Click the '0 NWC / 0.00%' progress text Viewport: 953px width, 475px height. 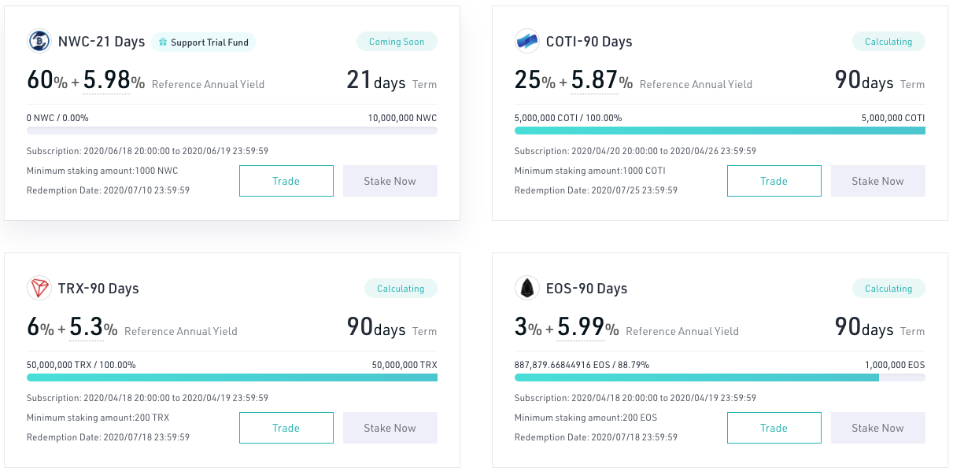pyautogui.click(x=57, y=118)
